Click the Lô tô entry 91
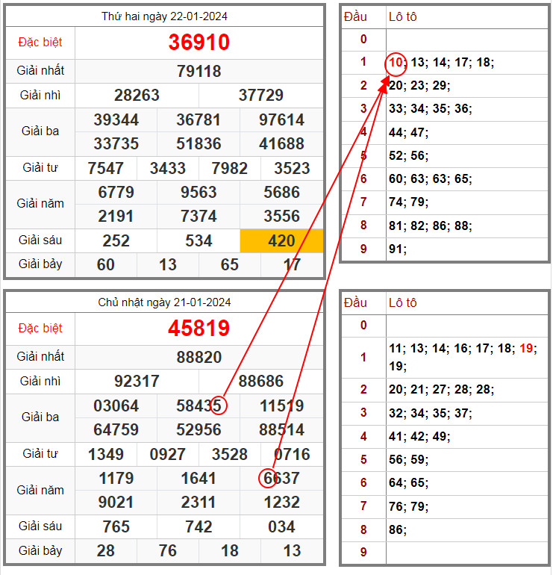The width and height of the screenshot is (553, 575). click(397, 249)
